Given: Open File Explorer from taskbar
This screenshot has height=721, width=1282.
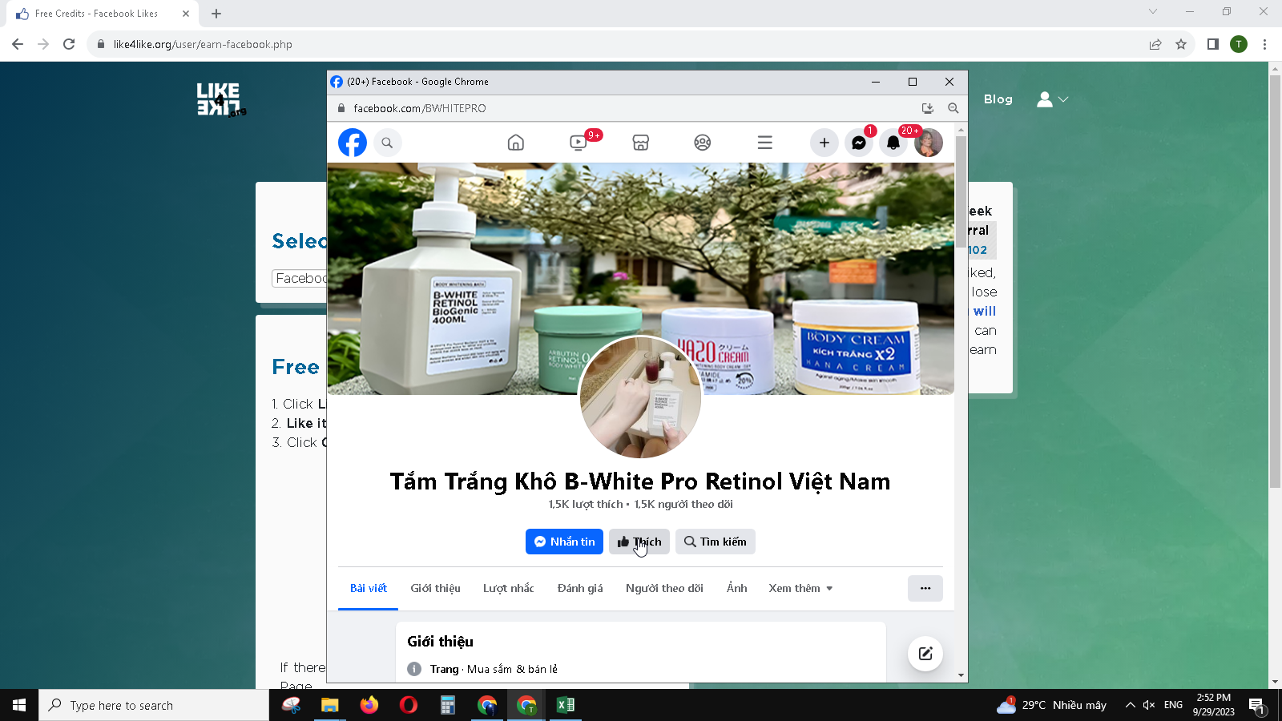Looking at the screenshot, I should tap(330, 705).
